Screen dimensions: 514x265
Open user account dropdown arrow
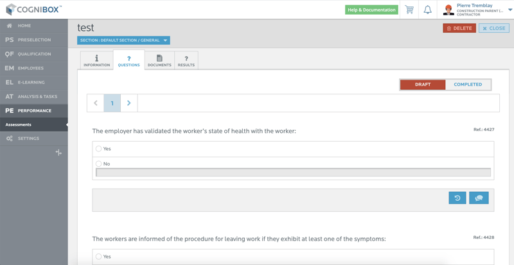(510, 10)
